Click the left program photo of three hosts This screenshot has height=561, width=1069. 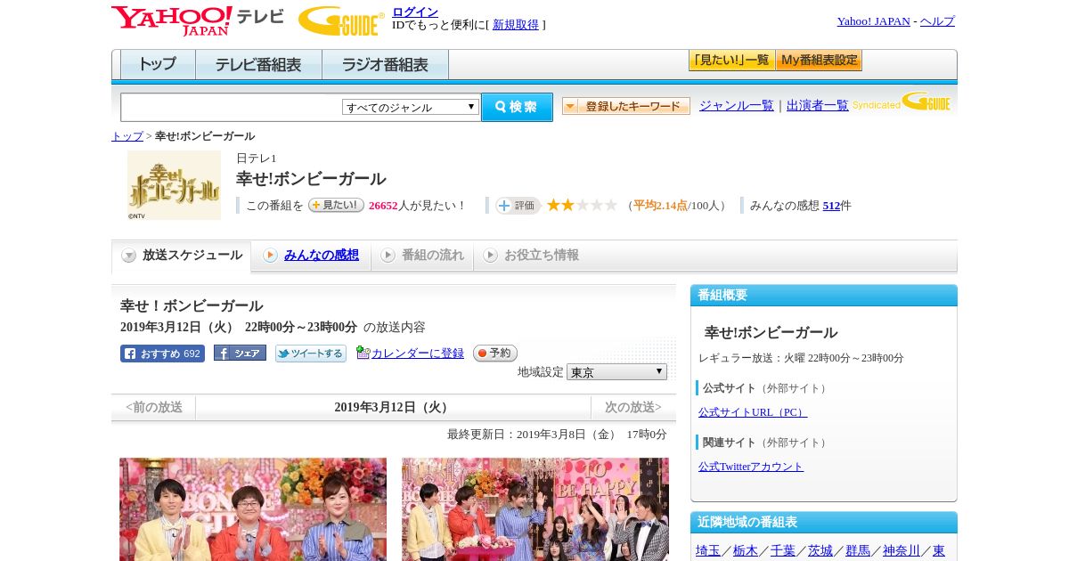point(253,509)
